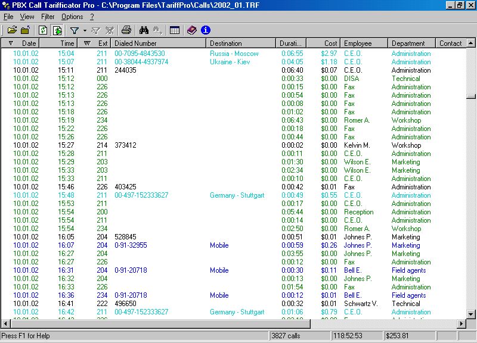Sort by the Date column header
The height and width of the screenshot is (343, 477).
20,43
